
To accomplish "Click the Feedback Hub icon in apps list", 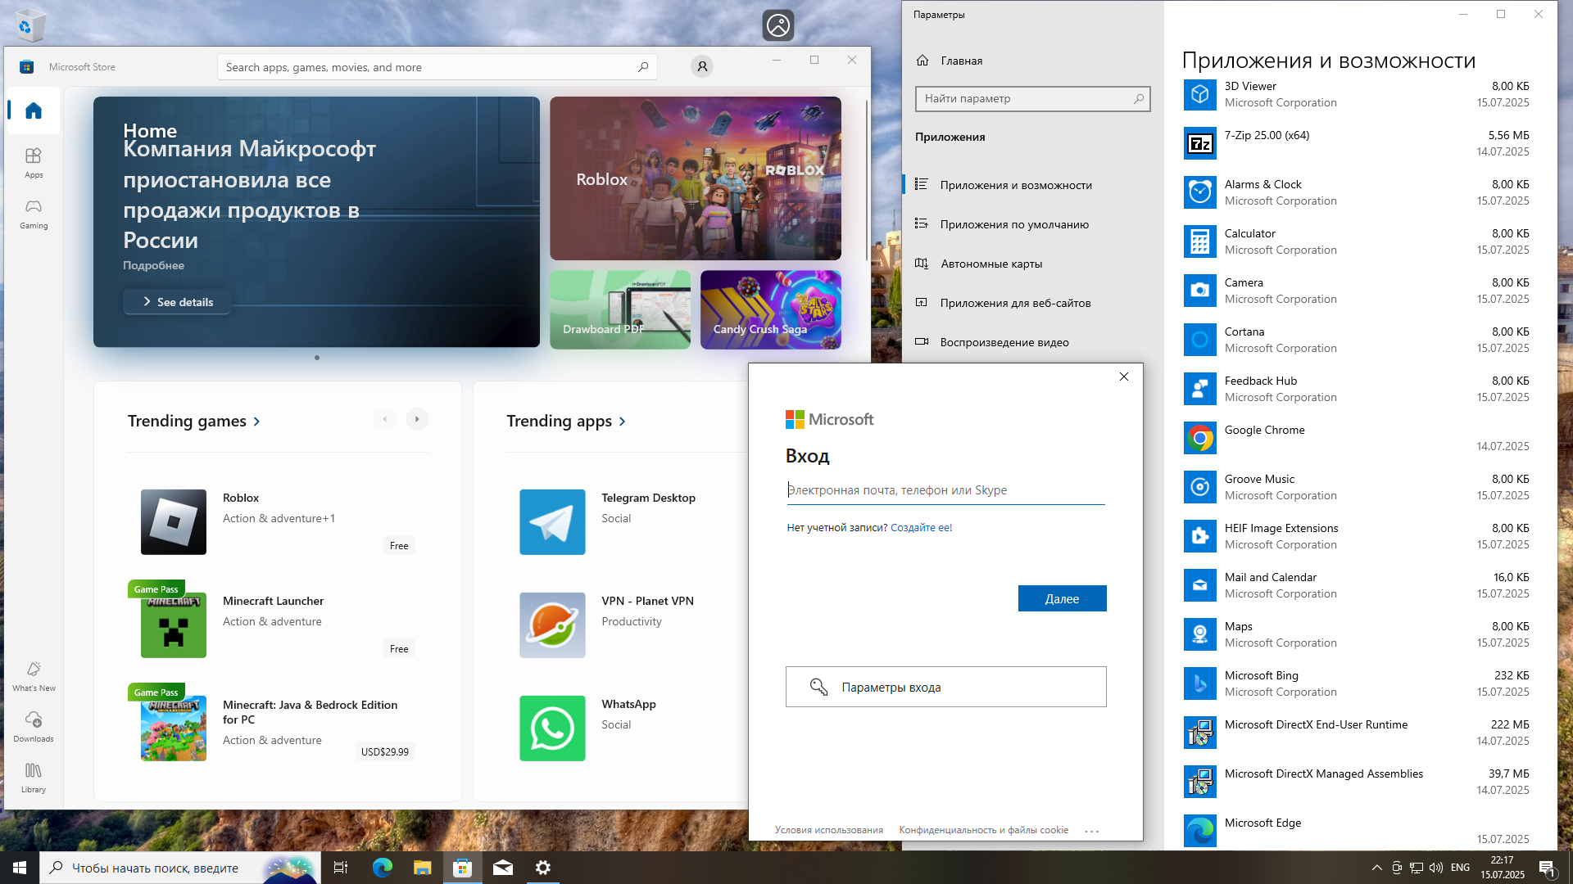I will [x=1200, y=389].
